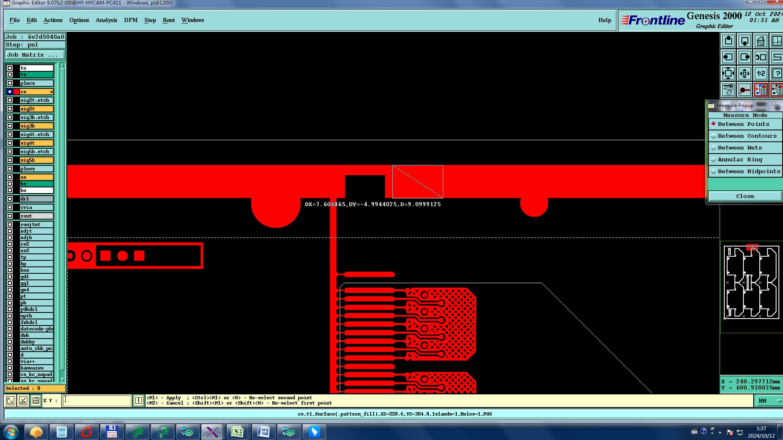Open the Analysis menu
This screenshot has height=440, width=783.
[x=106, y=20]
